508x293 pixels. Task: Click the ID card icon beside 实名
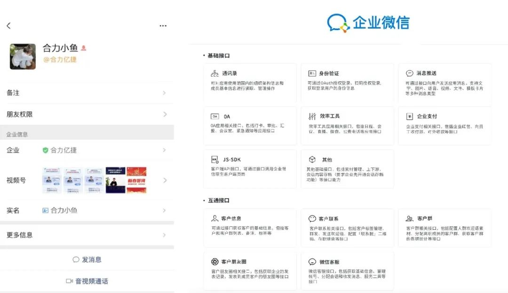pos(45,210)
